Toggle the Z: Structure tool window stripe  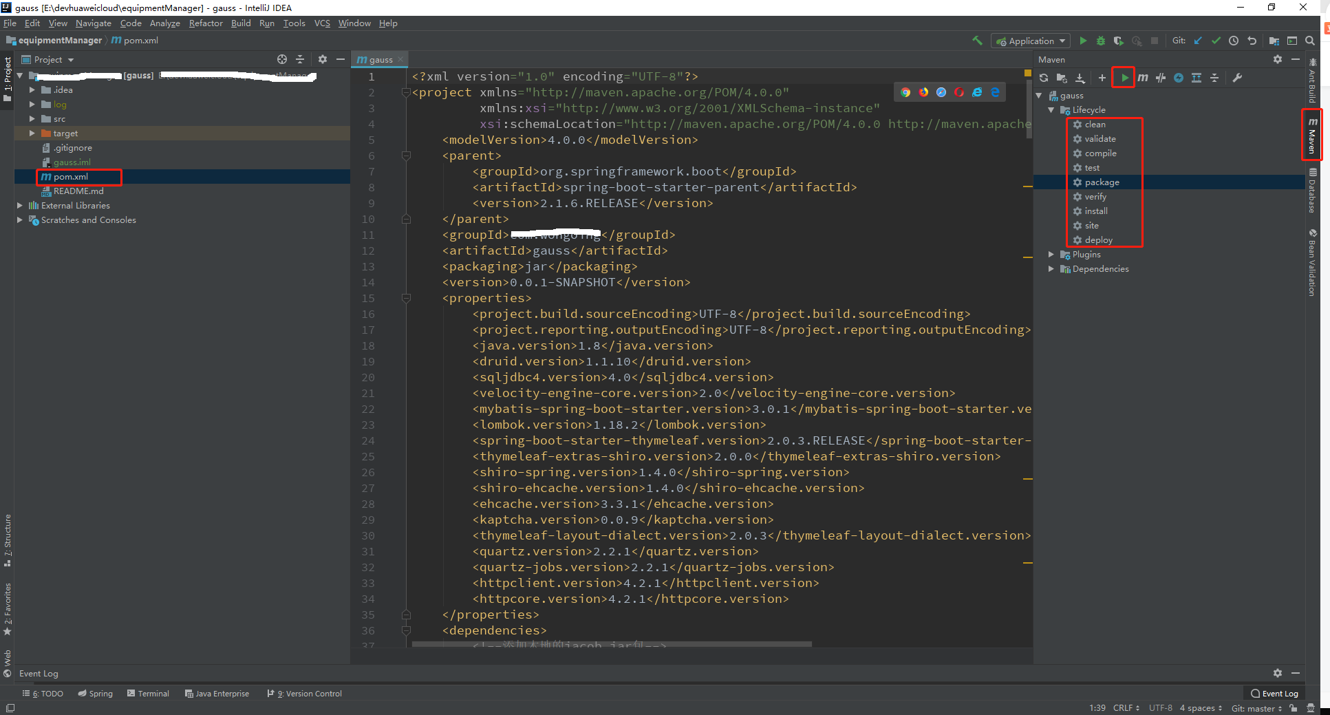pos(8,540)
